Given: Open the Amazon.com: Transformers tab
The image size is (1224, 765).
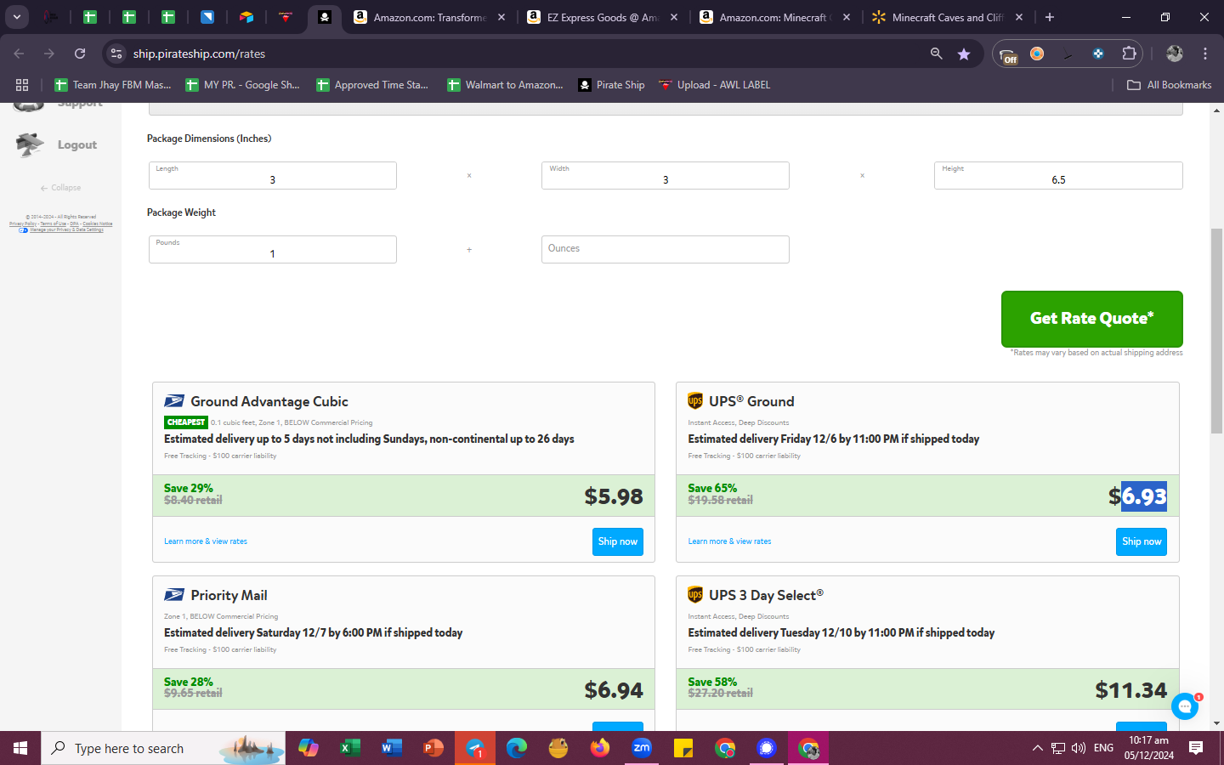Looking at the screenshot, I should coord(430,17).
